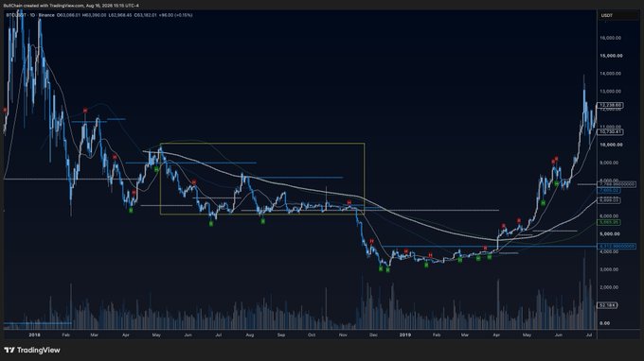Click the Sep label on time axis
Screen dimensions: 644x361
[281, 335]
